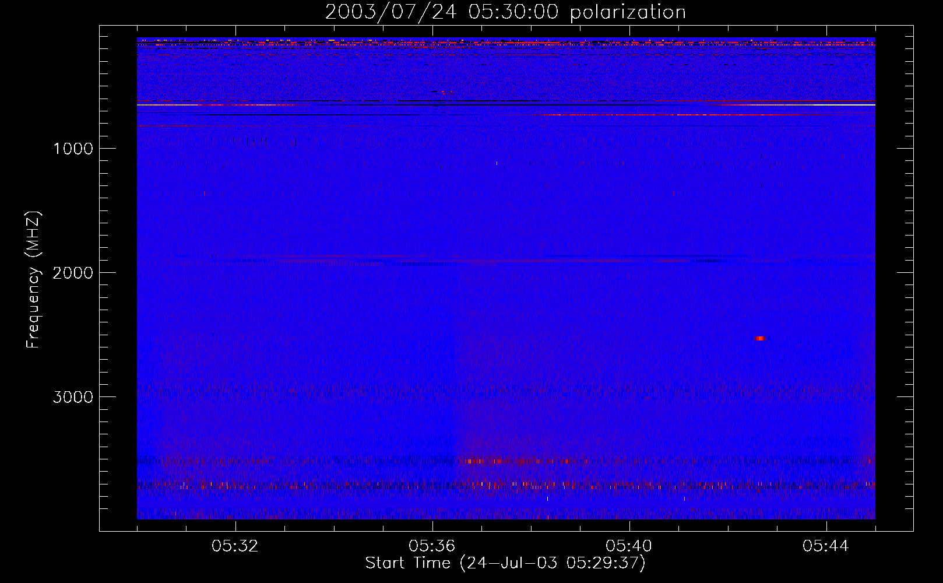The width and height of the screenshot is (943, 583).
Task: Click the 2000 frequency tick label
Action: point(73,273)
